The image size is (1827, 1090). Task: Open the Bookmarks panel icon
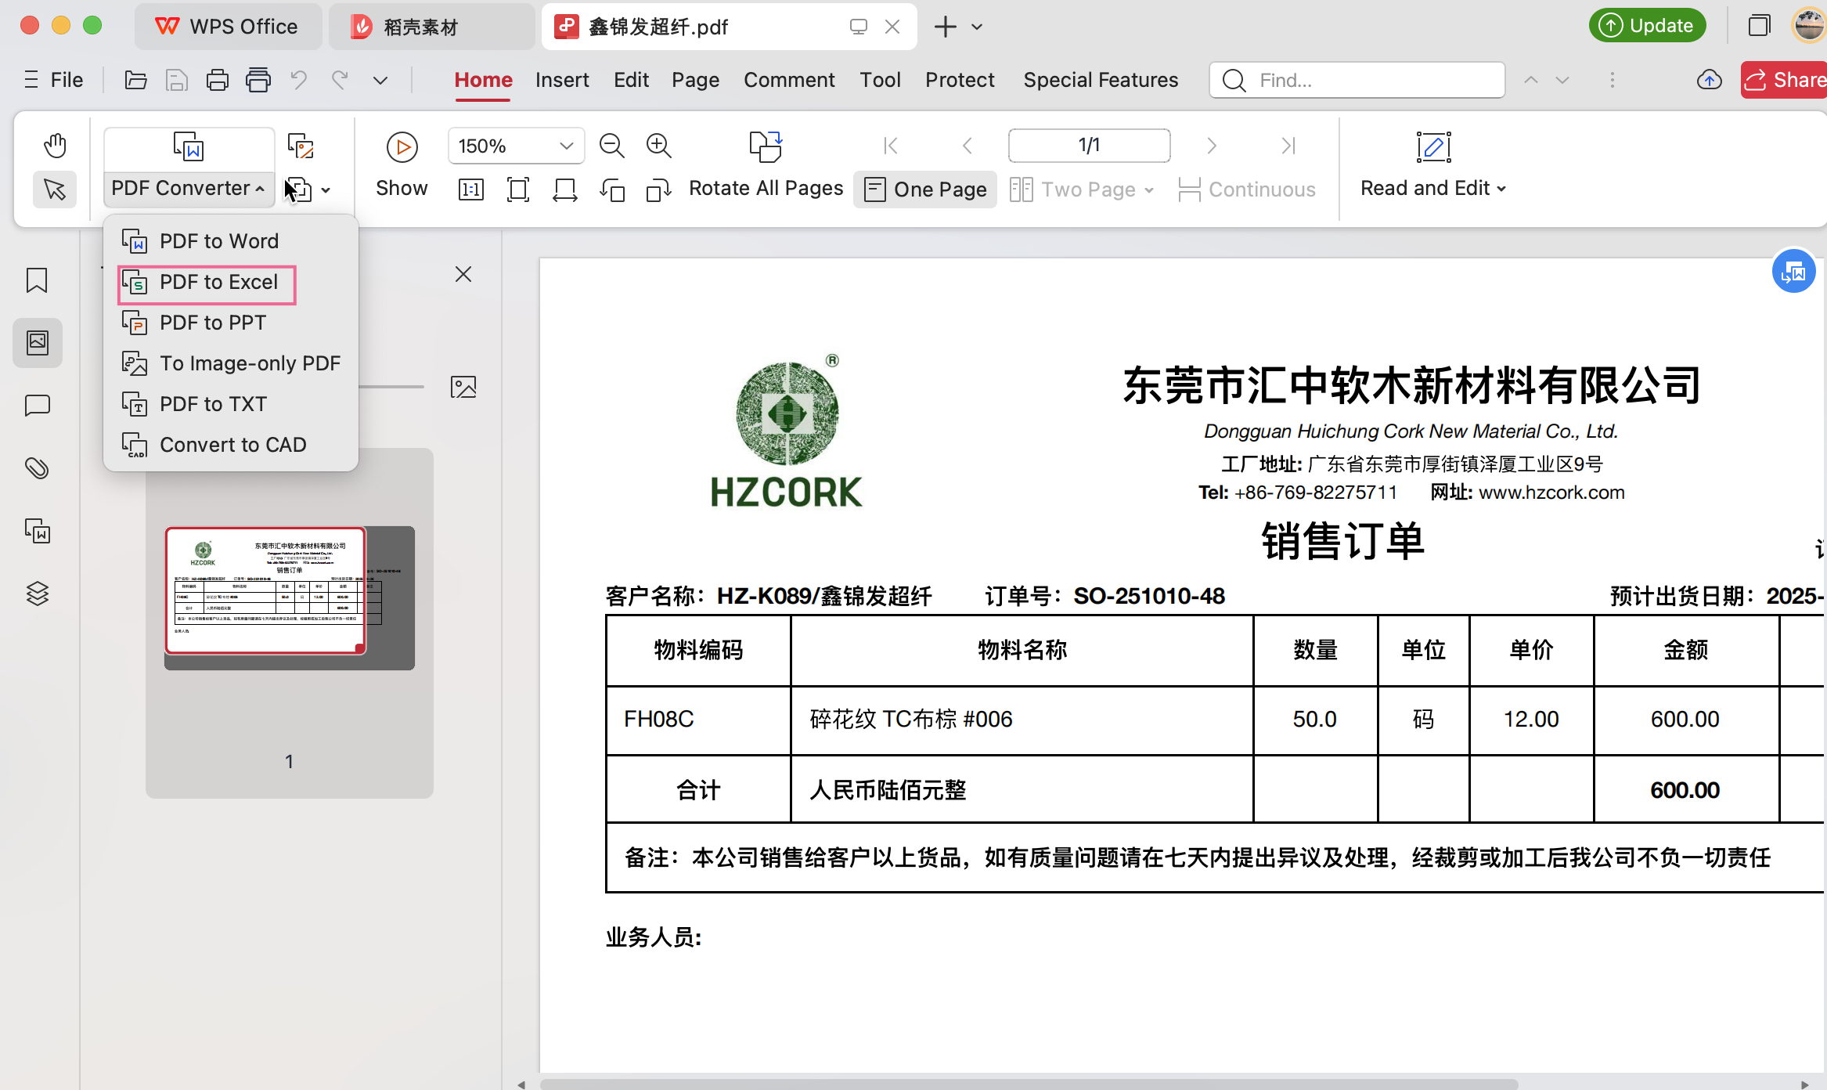point(36,280)
